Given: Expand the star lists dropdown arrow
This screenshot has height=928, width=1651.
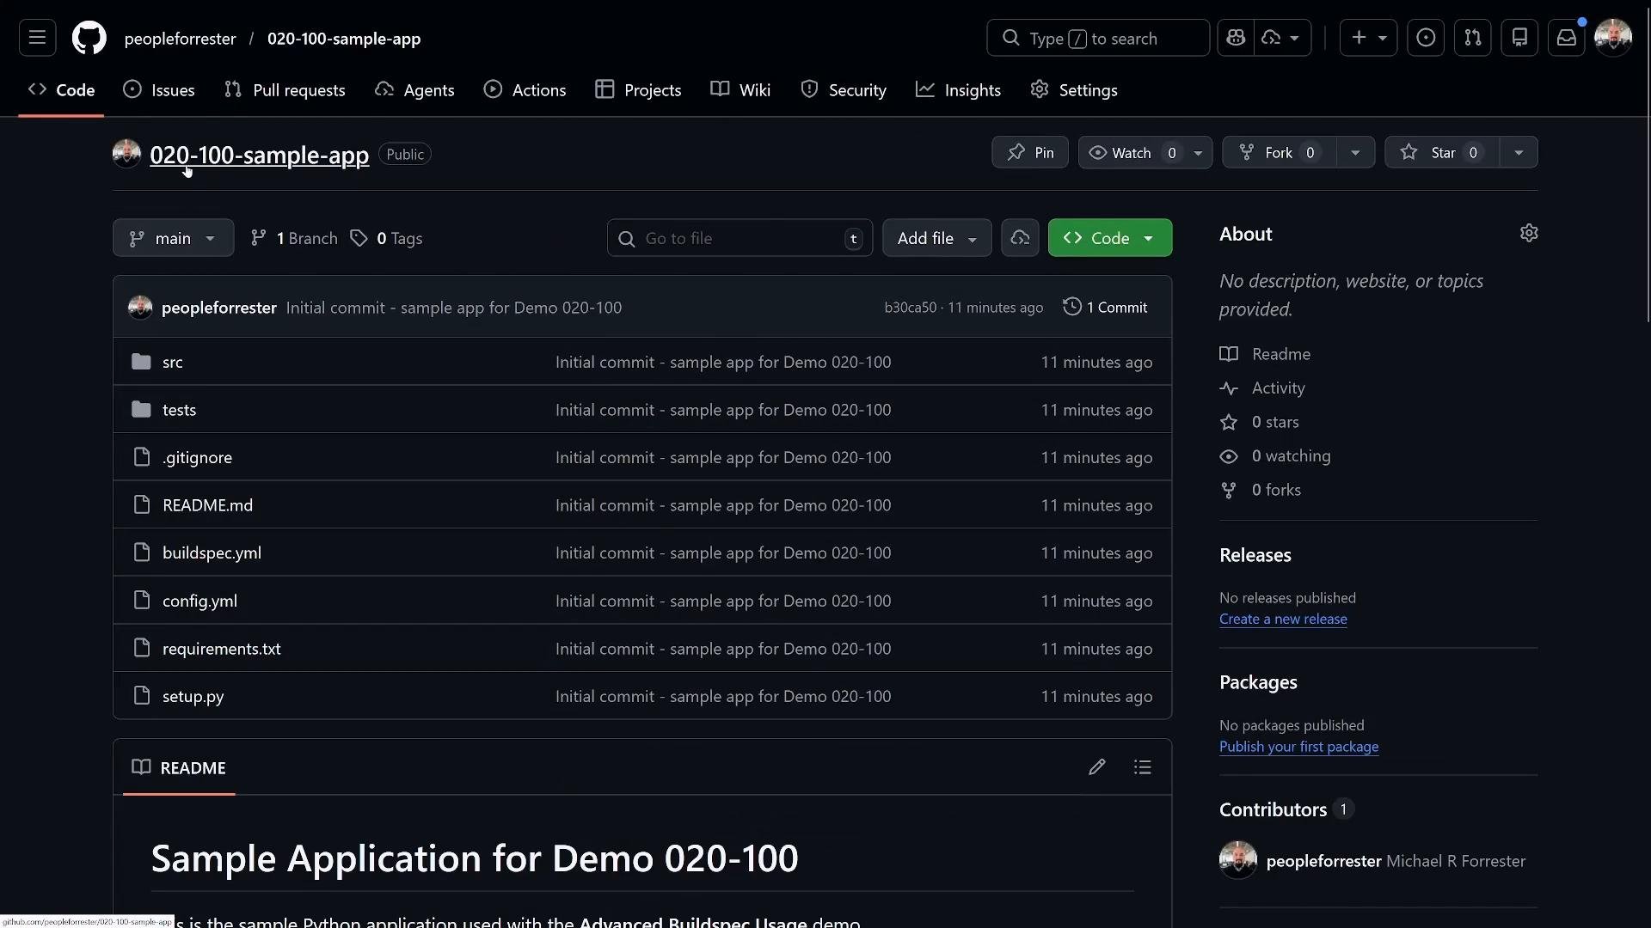Looking at the screenshot, I should coord(1519,152).
